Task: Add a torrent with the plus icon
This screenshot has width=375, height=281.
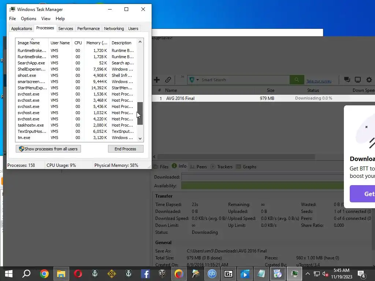Action: [157, 80]
